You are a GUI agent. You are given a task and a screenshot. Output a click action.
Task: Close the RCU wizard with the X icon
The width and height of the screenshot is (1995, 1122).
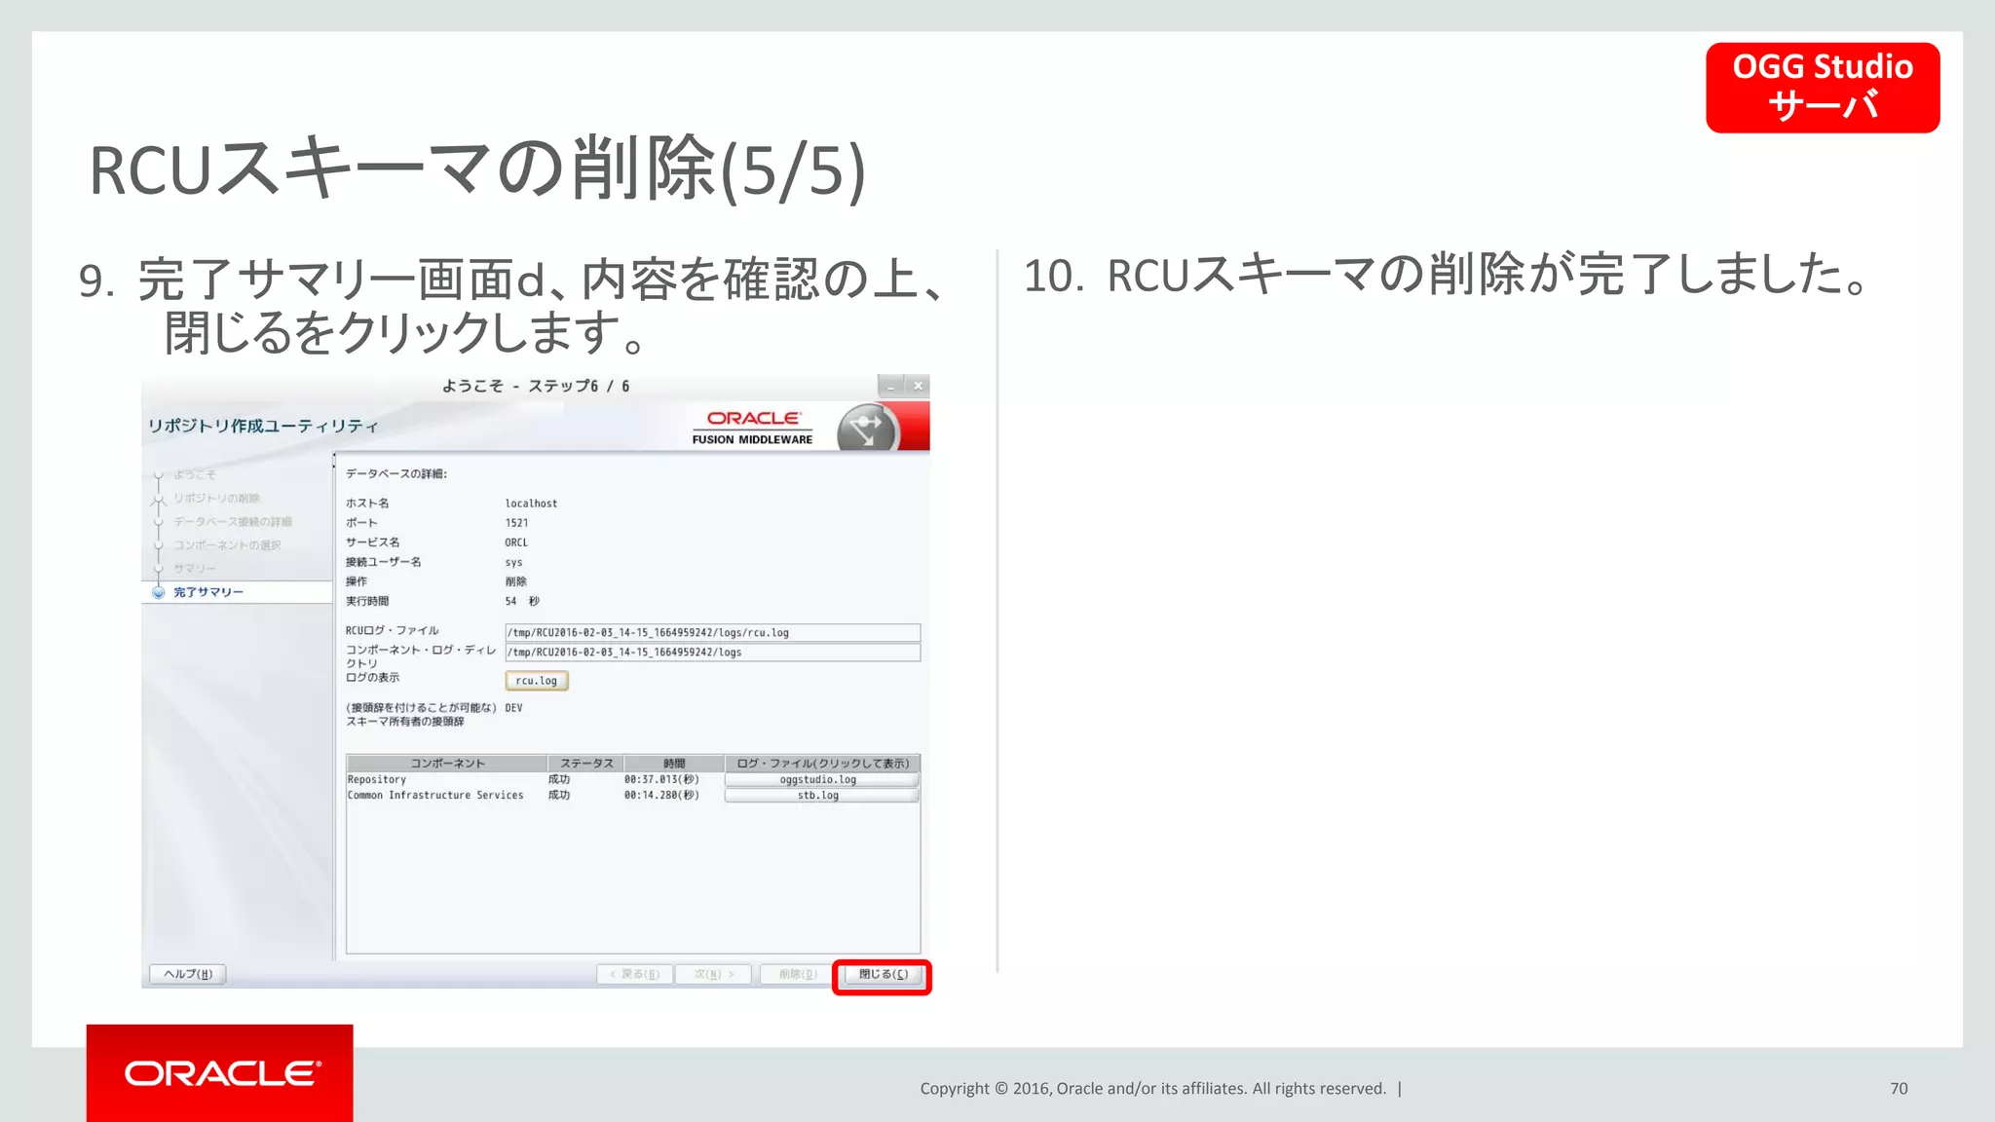pyautogui.click(x=918, y=386)
